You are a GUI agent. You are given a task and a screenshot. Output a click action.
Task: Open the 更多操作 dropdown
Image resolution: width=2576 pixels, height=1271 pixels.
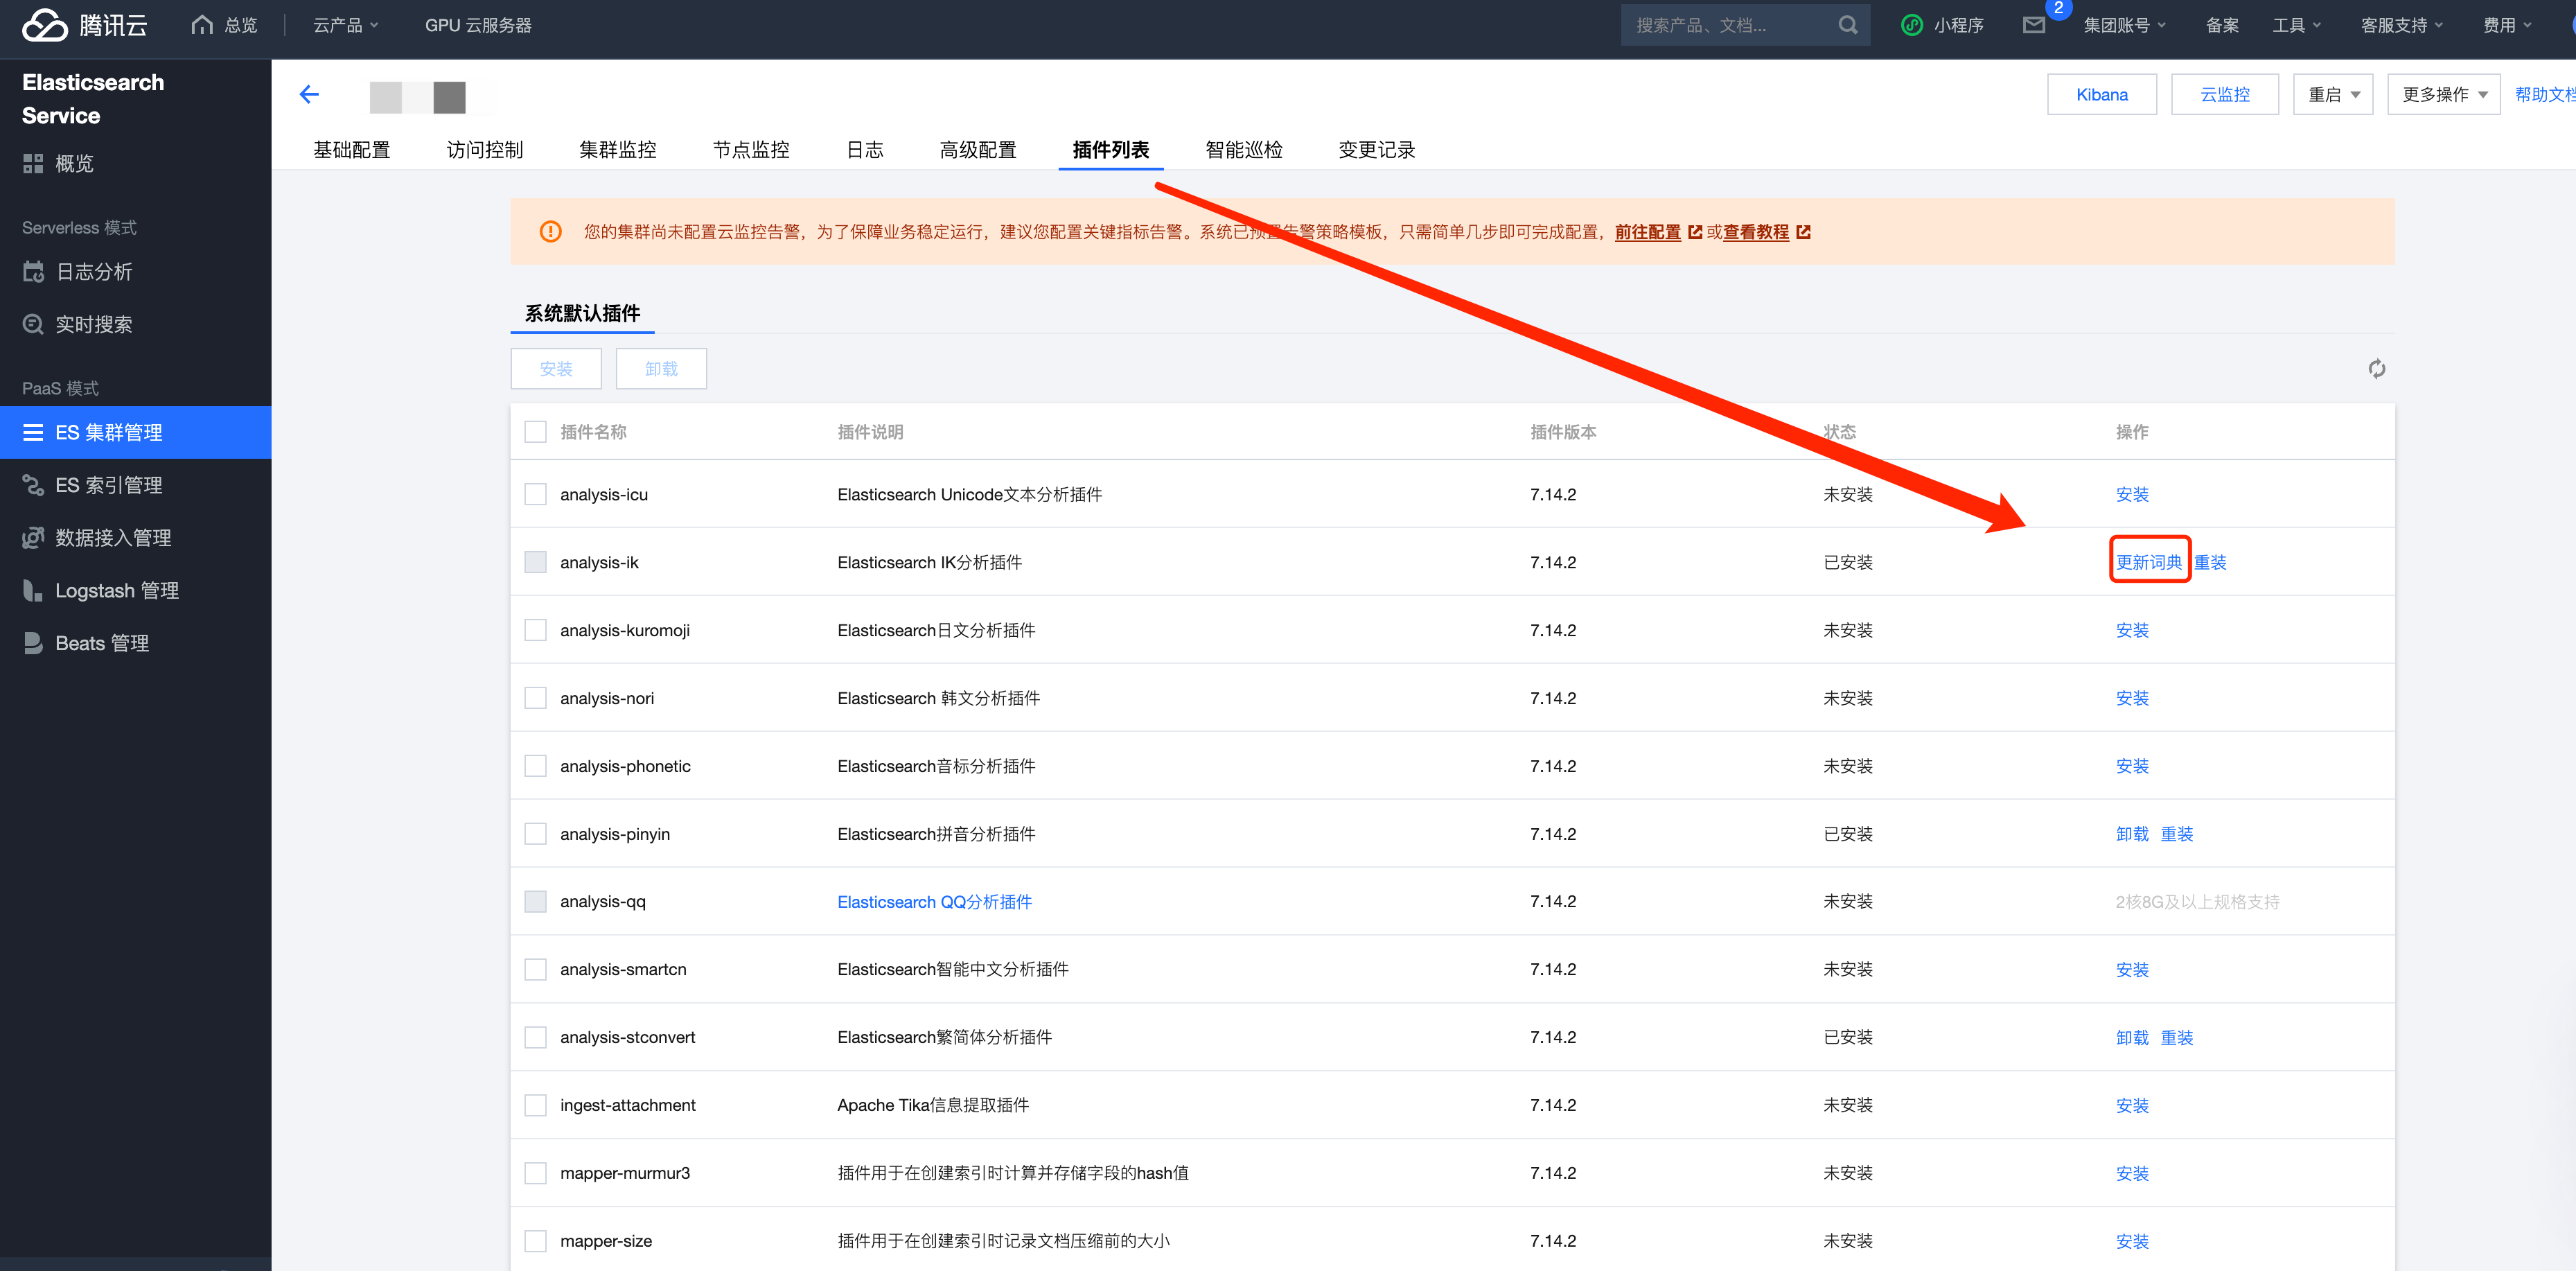[x=2443, y=95]
